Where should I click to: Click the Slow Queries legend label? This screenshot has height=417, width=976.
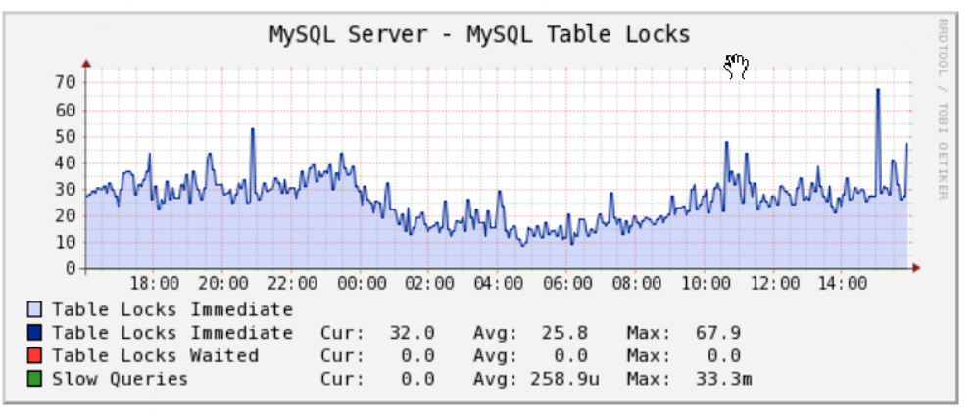coord(120,379)
